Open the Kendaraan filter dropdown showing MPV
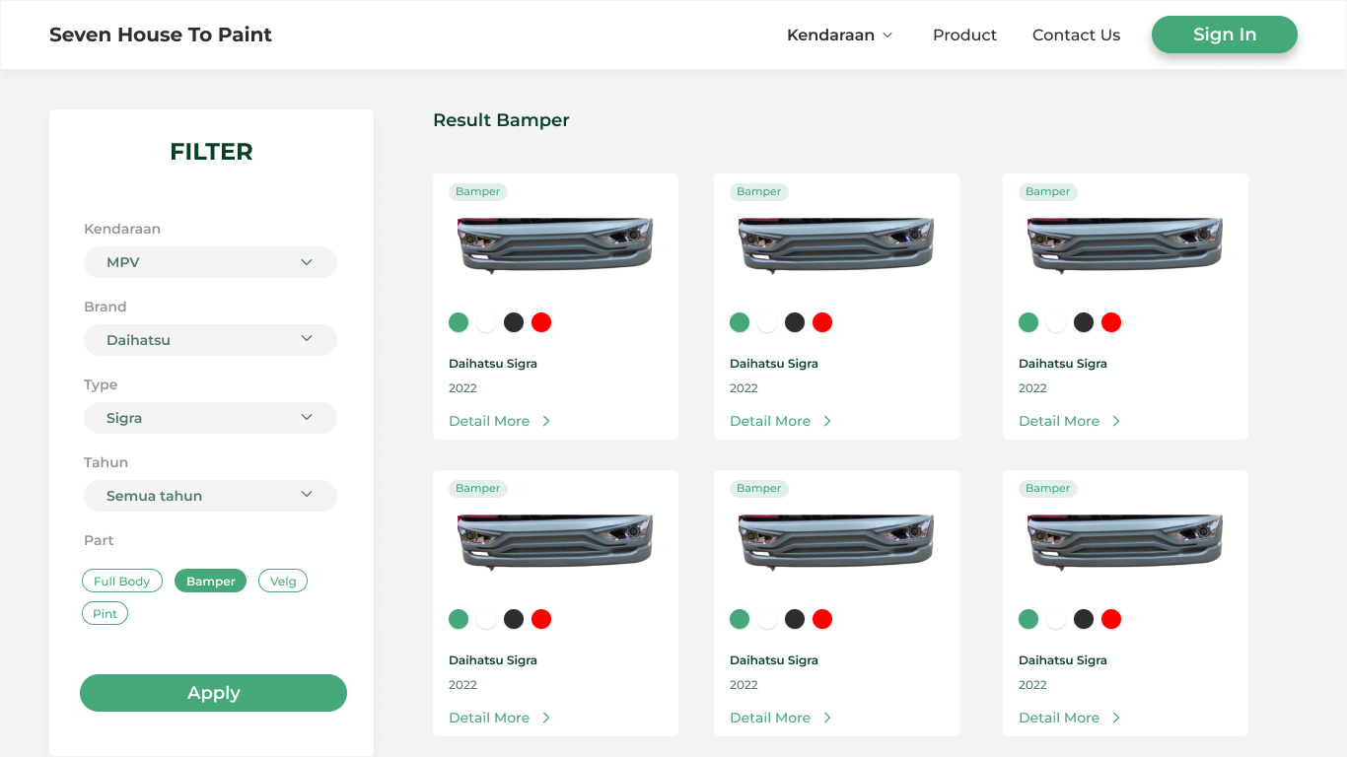1347x757 pixels. point(210,262)
